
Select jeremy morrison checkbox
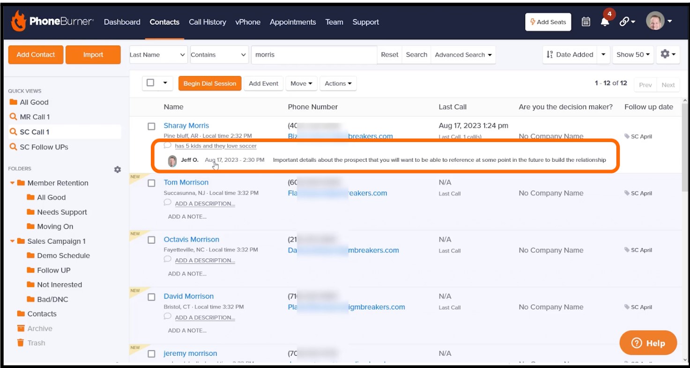151,354
